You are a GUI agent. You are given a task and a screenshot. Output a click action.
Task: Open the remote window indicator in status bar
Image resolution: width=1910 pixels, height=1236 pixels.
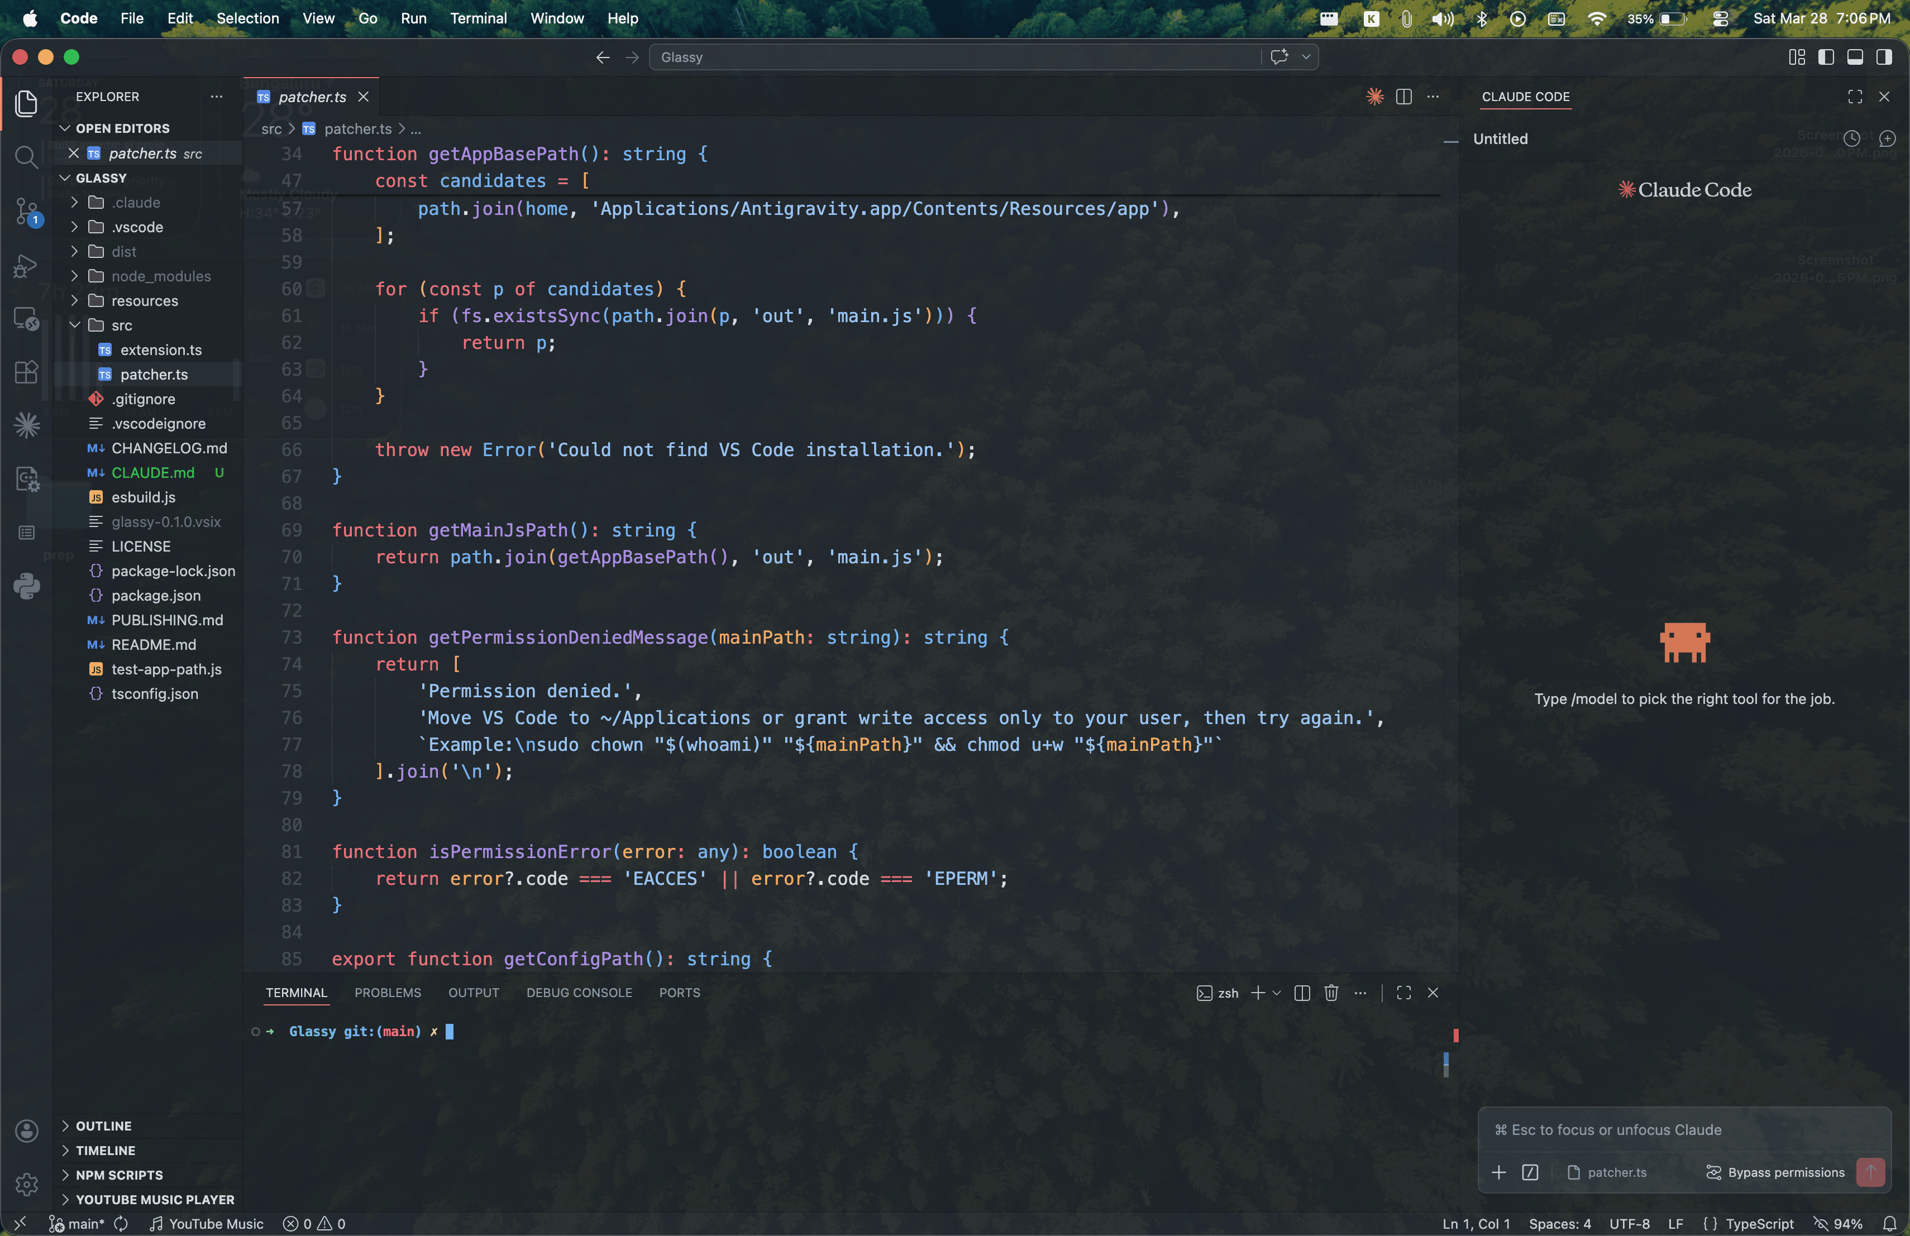coord(21,1223)
